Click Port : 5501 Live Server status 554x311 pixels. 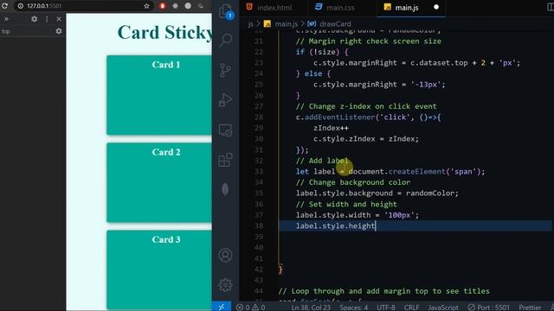click(x=488, y=308)
